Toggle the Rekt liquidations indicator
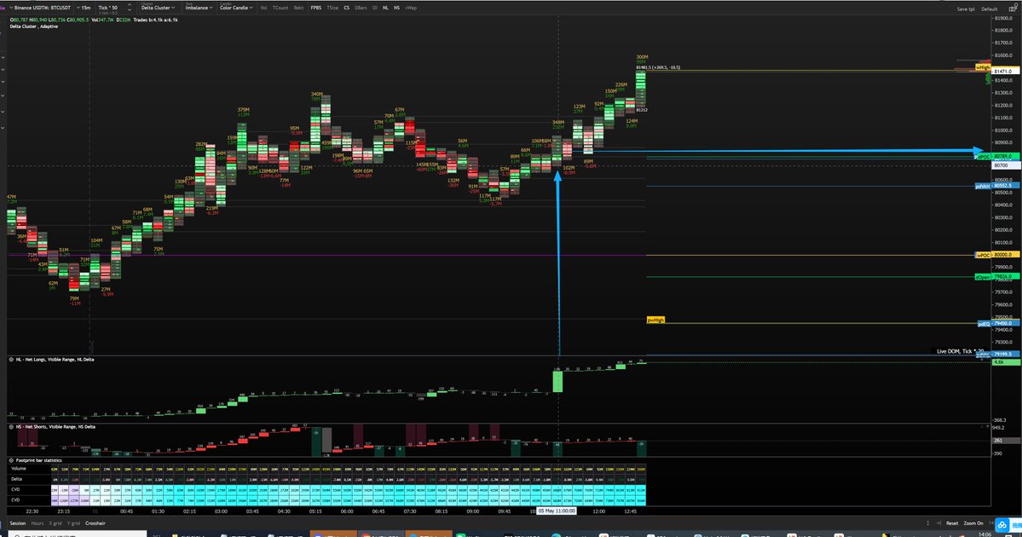This screenshot has width=1022, height=537. pos(298,8)
